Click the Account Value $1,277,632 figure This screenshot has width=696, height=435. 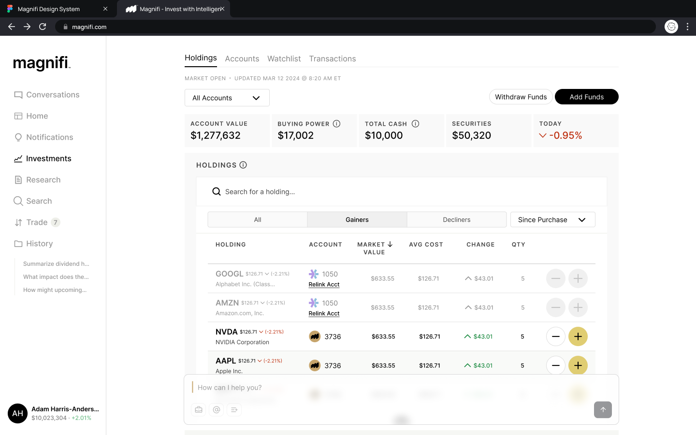point(216,135)
